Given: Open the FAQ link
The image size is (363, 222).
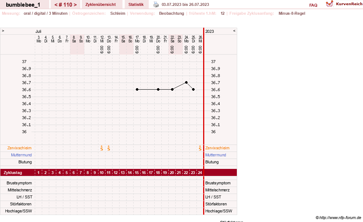Looking at the screenshot, I should [313, 5].
